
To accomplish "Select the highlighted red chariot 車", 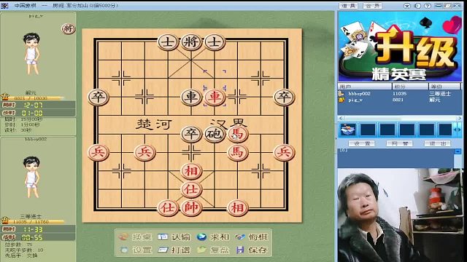I will point(215,97).
